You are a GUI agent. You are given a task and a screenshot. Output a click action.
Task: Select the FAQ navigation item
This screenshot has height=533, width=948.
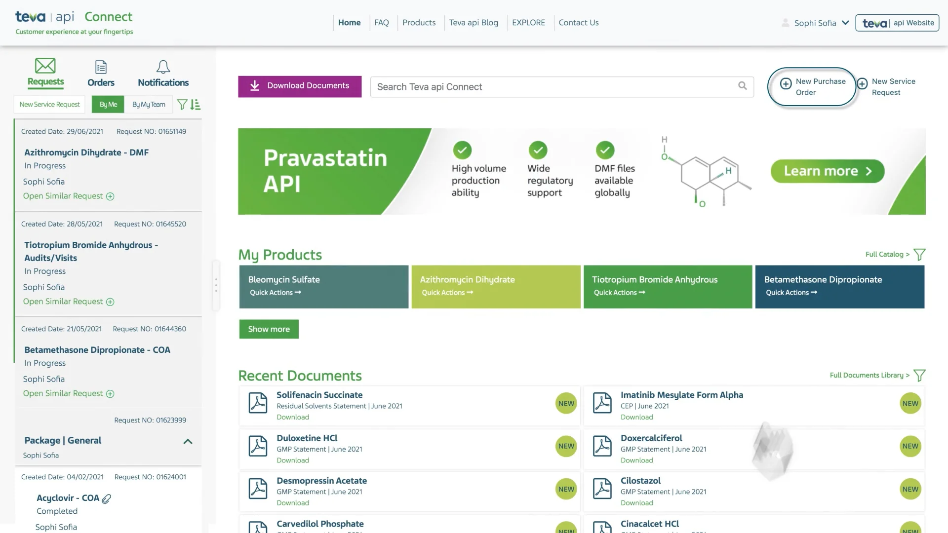[382, 23]
